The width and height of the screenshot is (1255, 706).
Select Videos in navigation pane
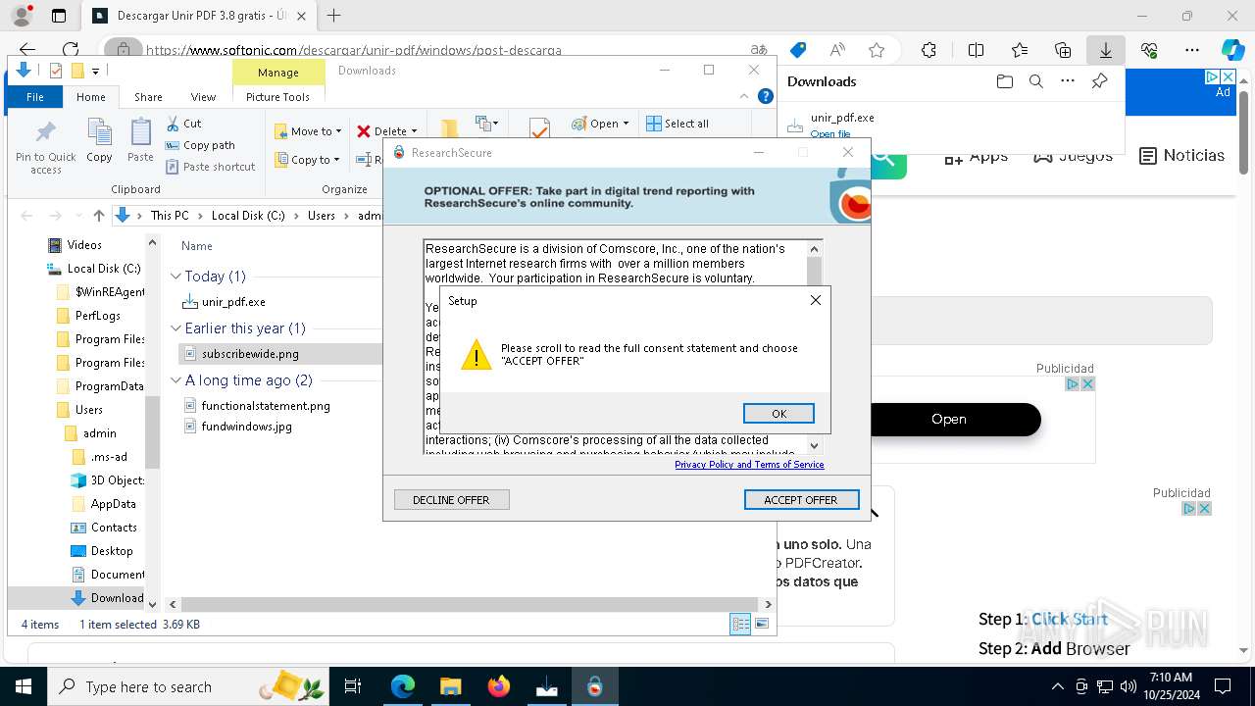click(x=83, y=245)
